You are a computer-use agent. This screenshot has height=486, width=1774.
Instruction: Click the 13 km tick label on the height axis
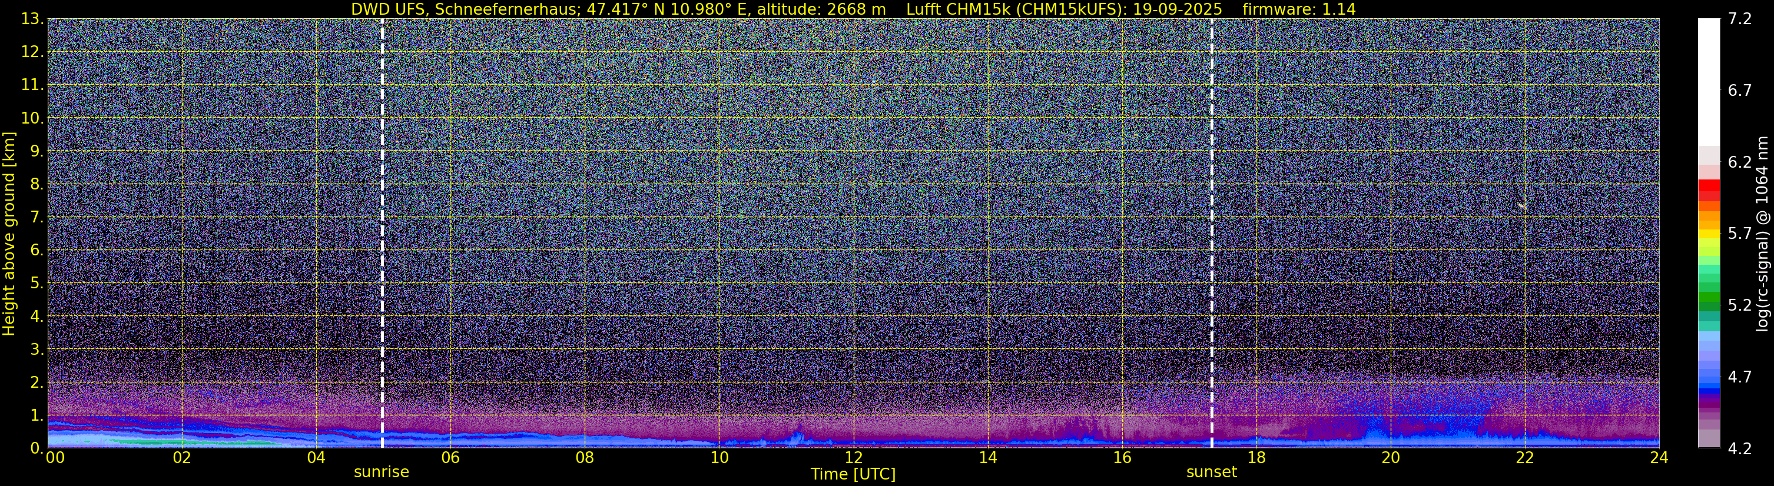tap(32, 19)
